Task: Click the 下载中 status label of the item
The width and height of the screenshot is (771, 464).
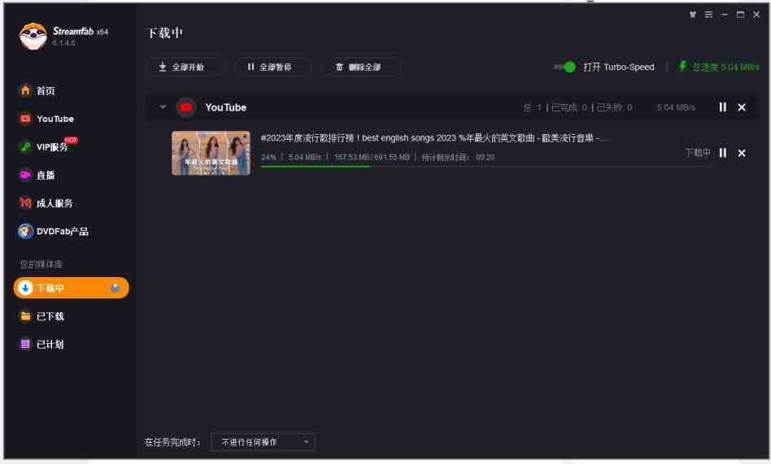Action: 698,153
